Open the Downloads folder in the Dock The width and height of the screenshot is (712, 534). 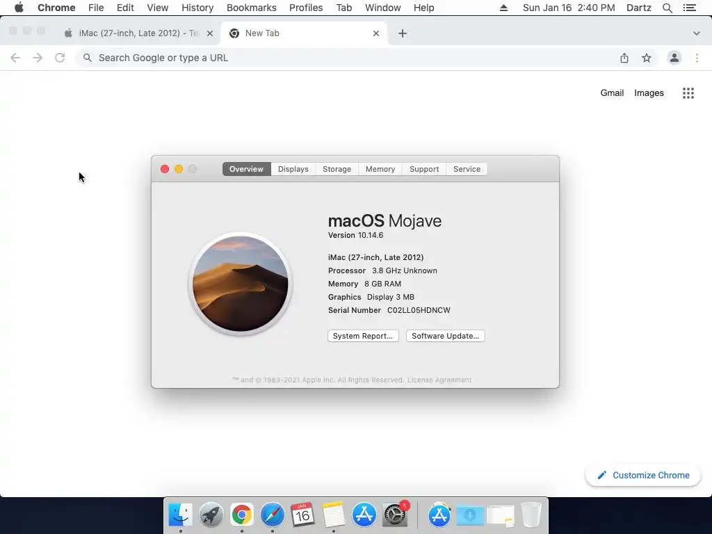pos(470,515)
